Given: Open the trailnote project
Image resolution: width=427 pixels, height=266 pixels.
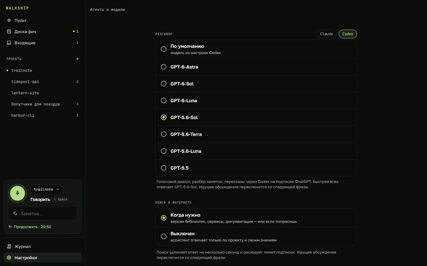Looking at the screenshot, I should pyautogui.click(x=42, y=70).
